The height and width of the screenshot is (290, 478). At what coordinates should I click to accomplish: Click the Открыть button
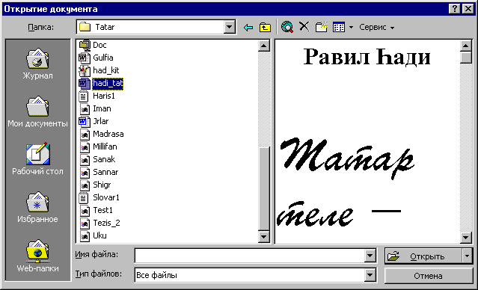click(423, 256)
